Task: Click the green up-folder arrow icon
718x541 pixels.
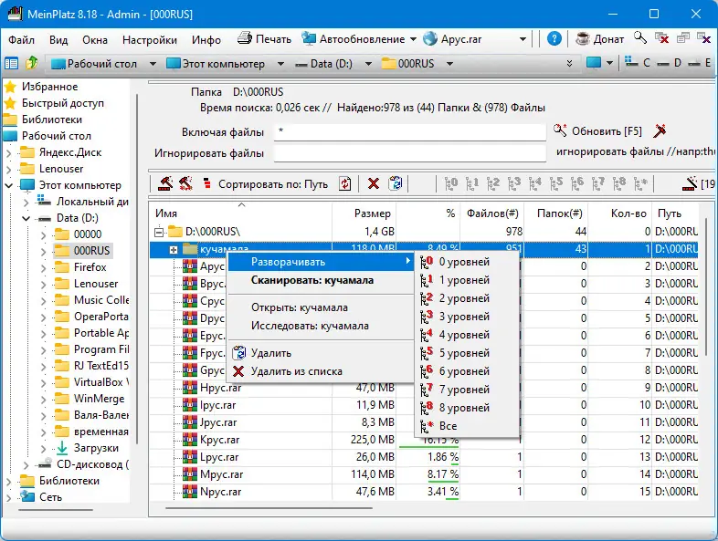Action: [32, 63]
